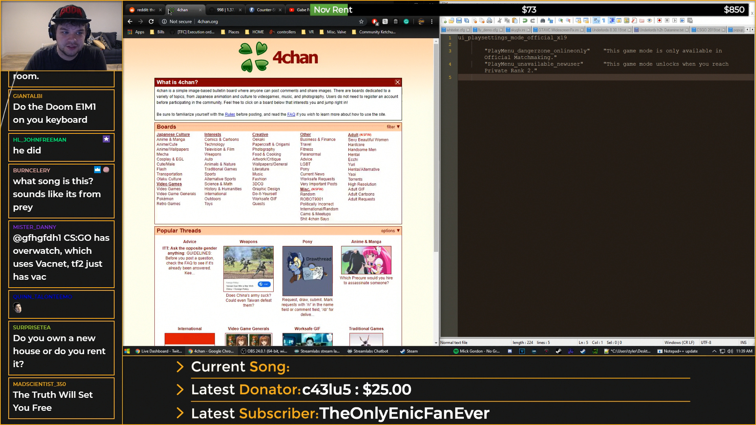This screenshot has width=756, height=425.
Task: Open Bills bookmark folder
Action: pyautogui.click(x=157, y=32)
